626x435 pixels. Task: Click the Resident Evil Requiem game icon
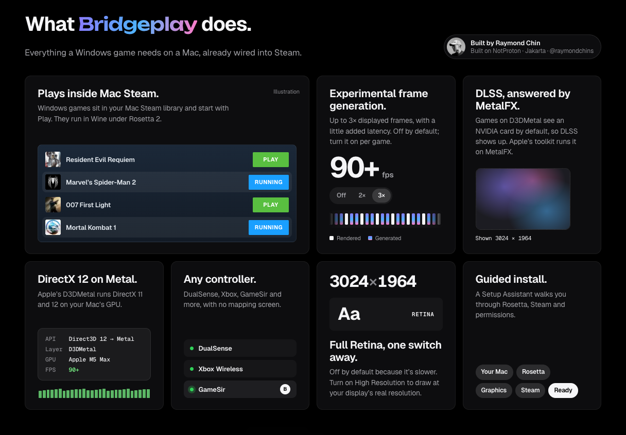(53, 159)
